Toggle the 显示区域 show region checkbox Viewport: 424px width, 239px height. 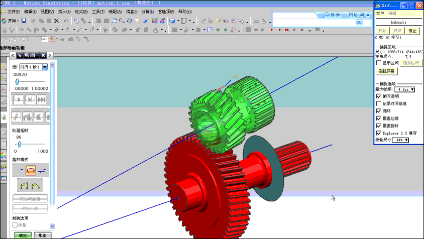379,63
